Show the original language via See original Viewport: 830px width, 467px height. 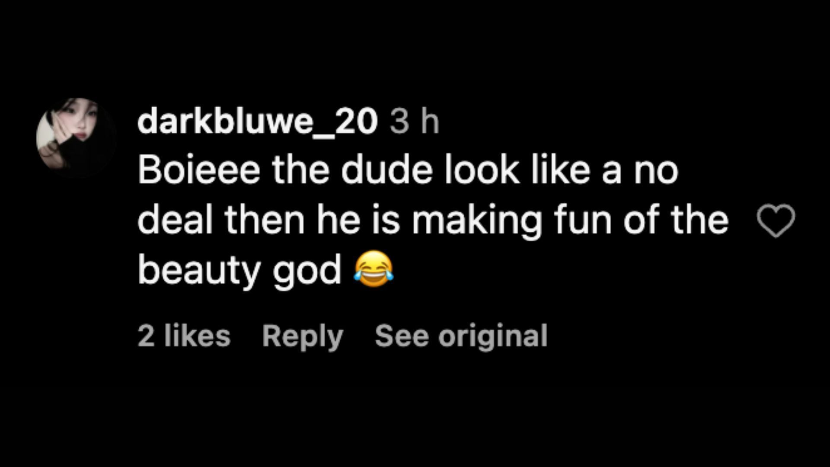point(461,336)
